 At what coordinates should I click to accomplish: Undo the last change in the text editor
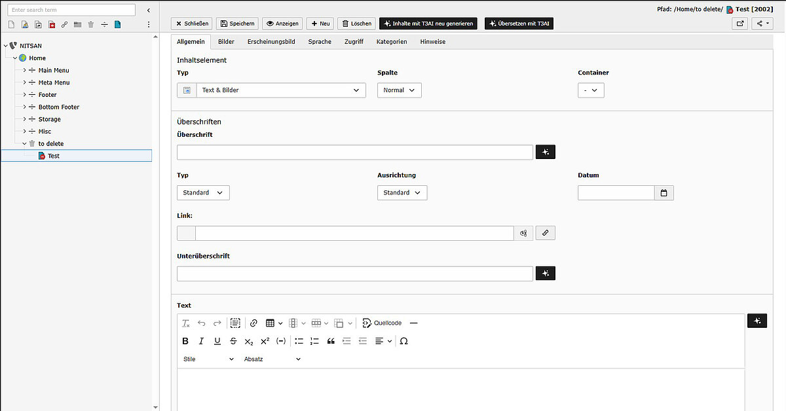pyautogui.click(x=201, y=323)
